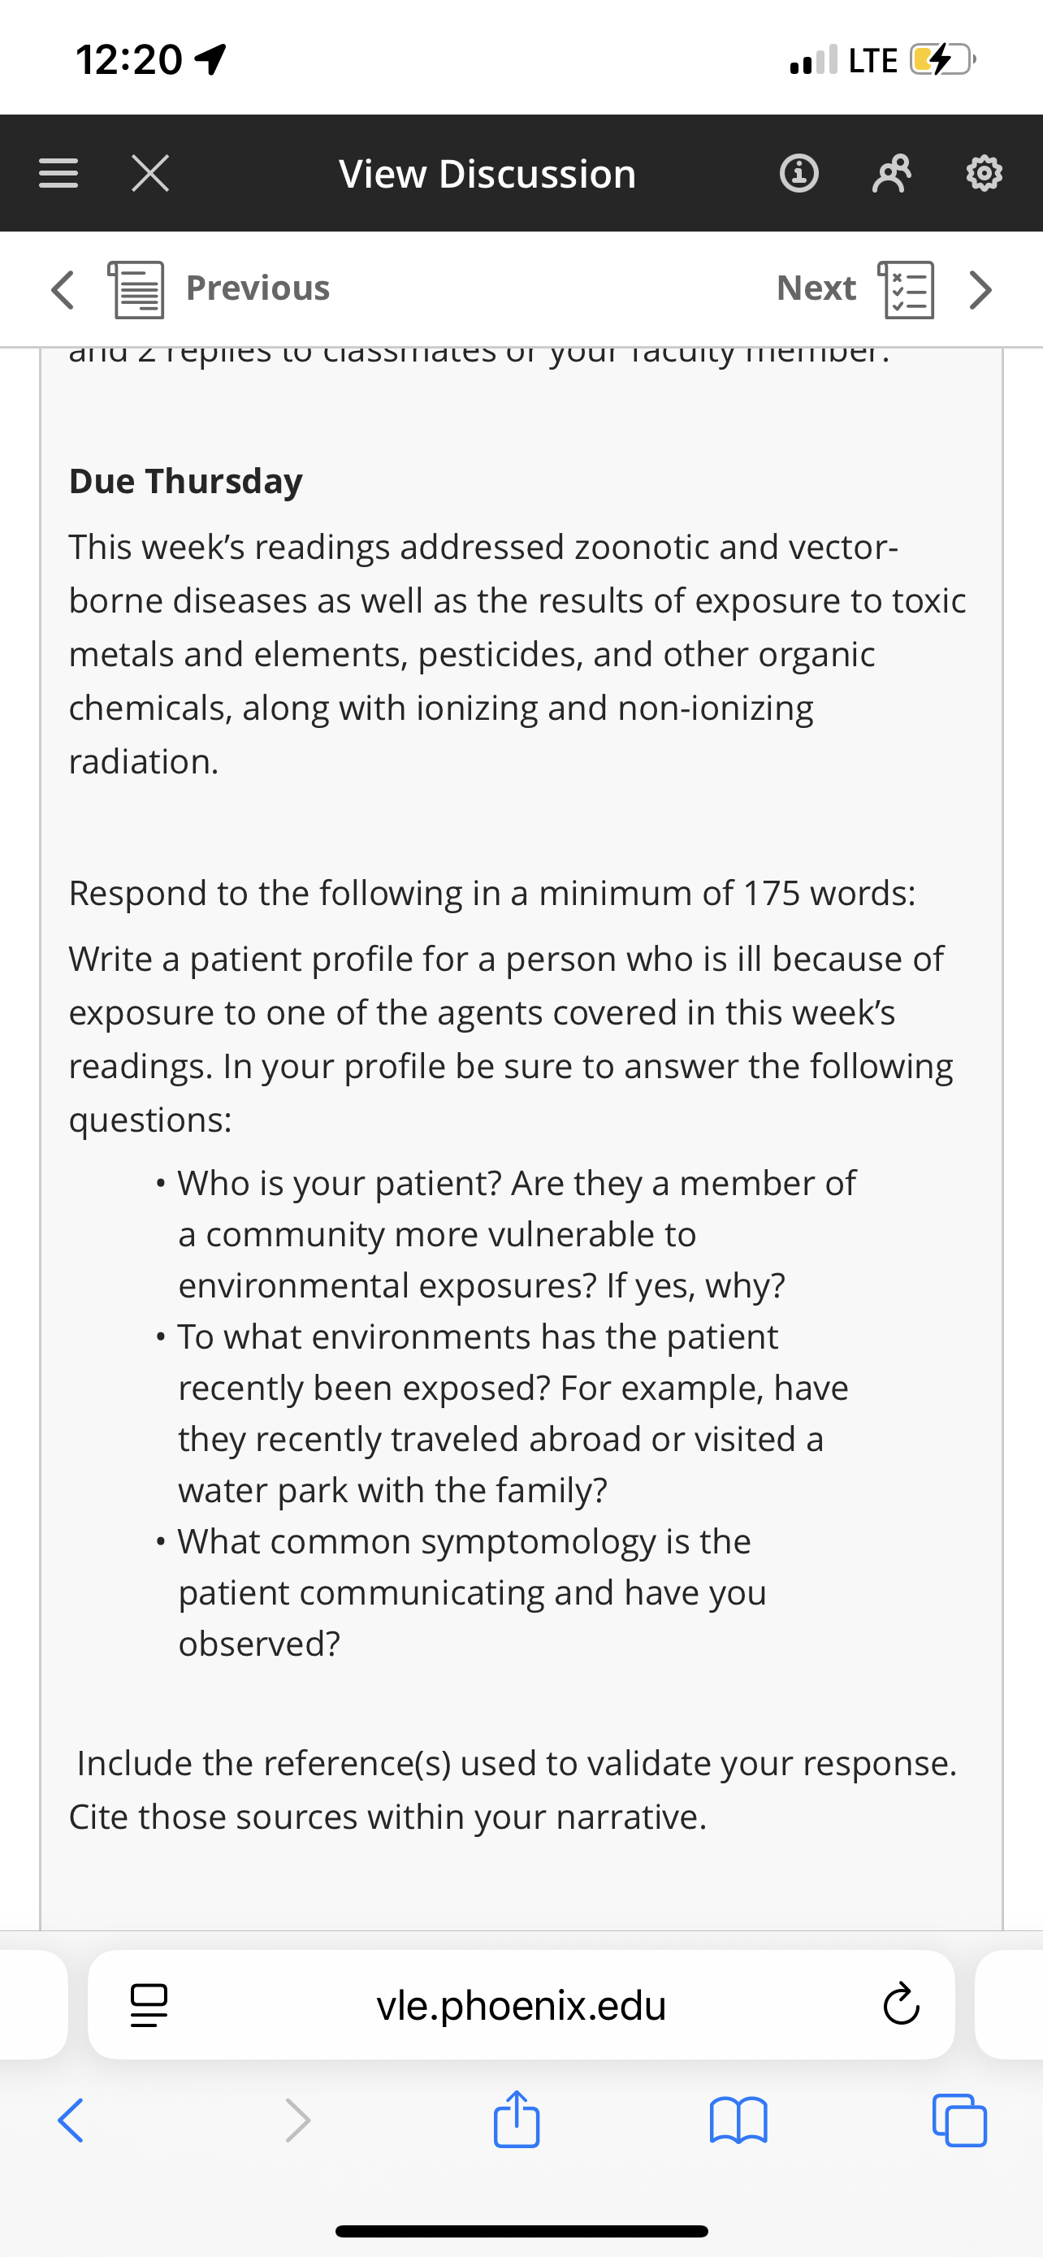Open the class roster people icon
This screenshot has height=2257, width=1043.
tap(891, 174)
